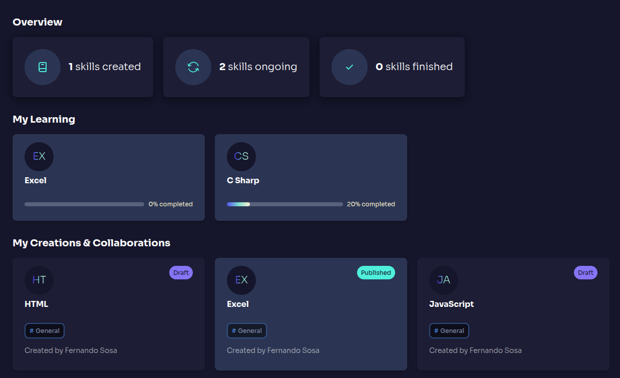Image resolution: width=620 pixels, height=378 pixels.
Task: Click the EX avatar on published Excel card
Action: tap(241, 280)
